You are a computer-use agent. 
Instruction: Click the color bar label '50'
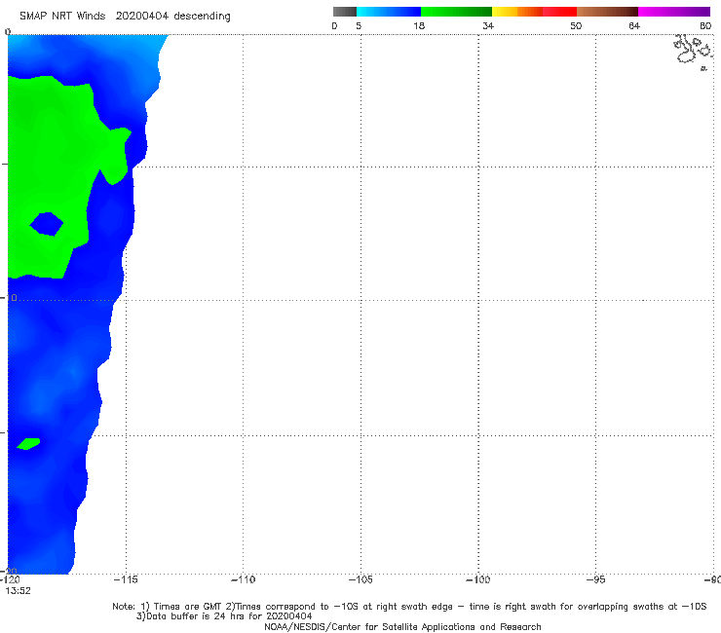pos(576,25)
